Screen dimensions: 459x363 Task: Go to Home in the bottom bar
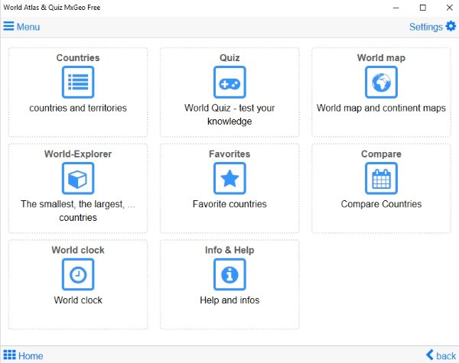pyautogui.click(x=23, y=355)
